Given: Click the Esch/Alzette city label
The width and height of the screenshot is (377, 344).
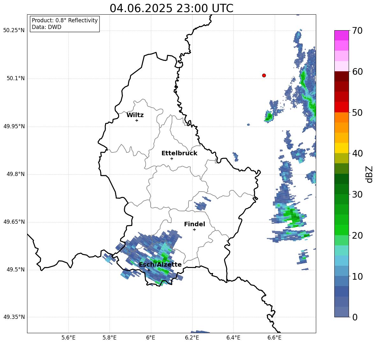Looking at the screenshot, I should click(x=160, y=264).
